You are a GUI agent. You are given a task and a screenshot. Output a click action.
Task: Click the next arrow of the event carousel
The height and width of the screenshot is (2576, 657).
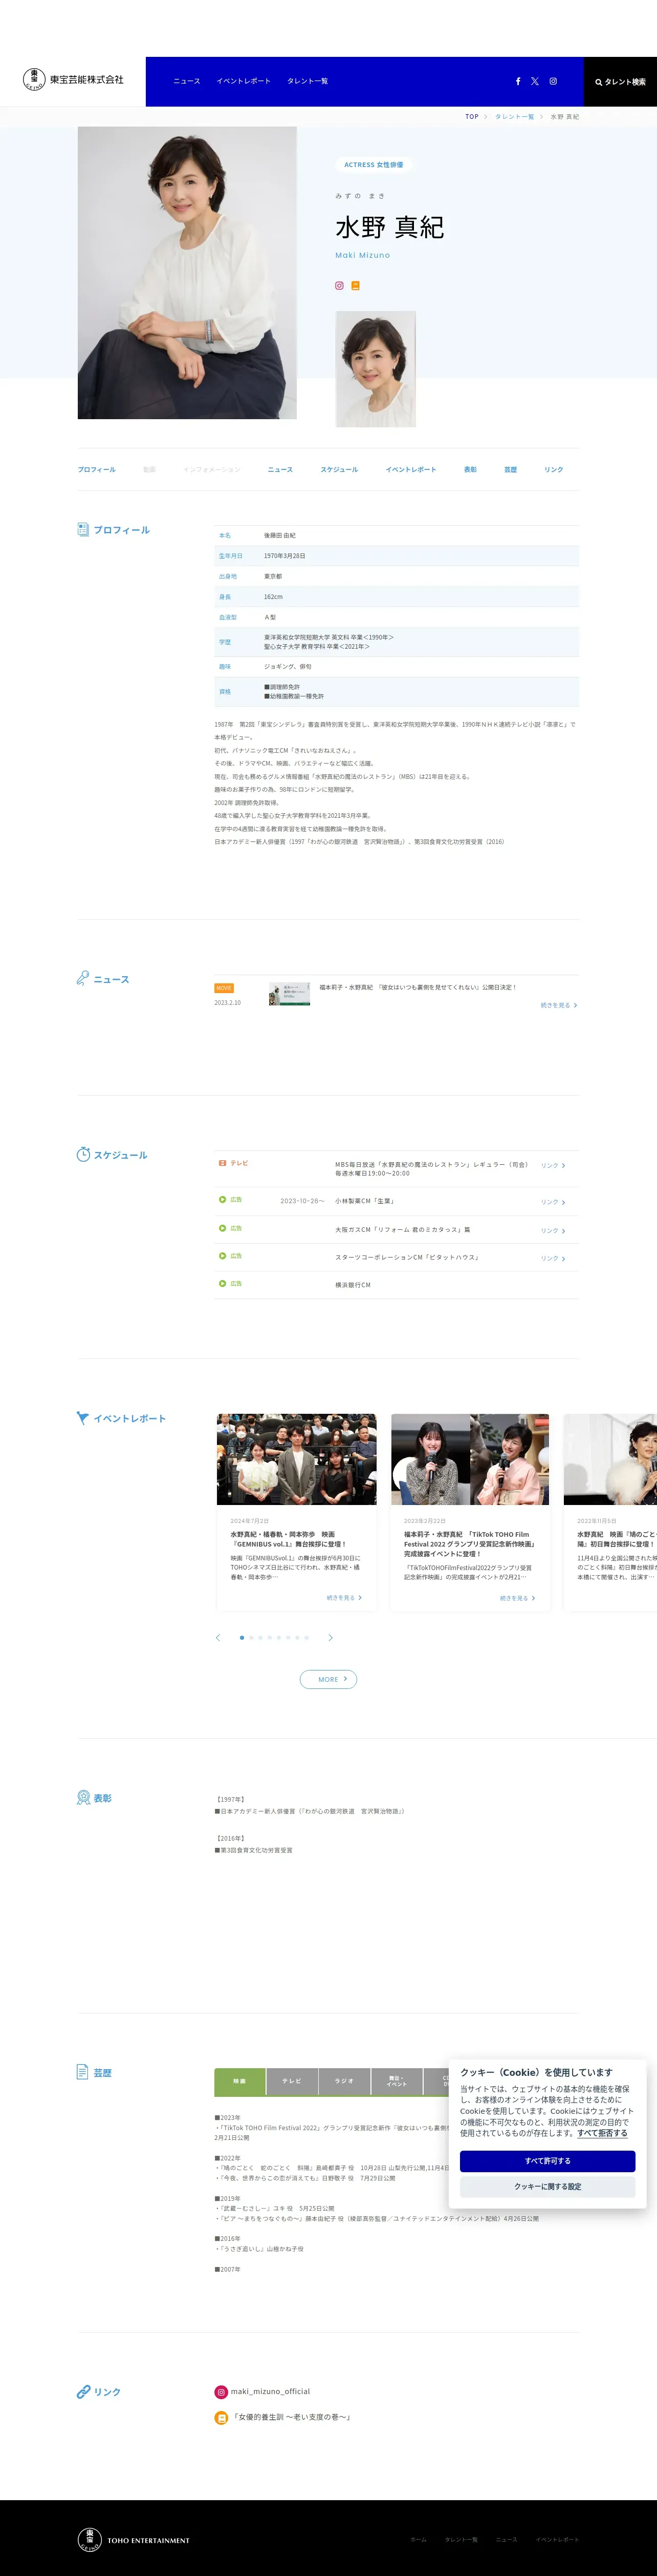(331, 1637)
